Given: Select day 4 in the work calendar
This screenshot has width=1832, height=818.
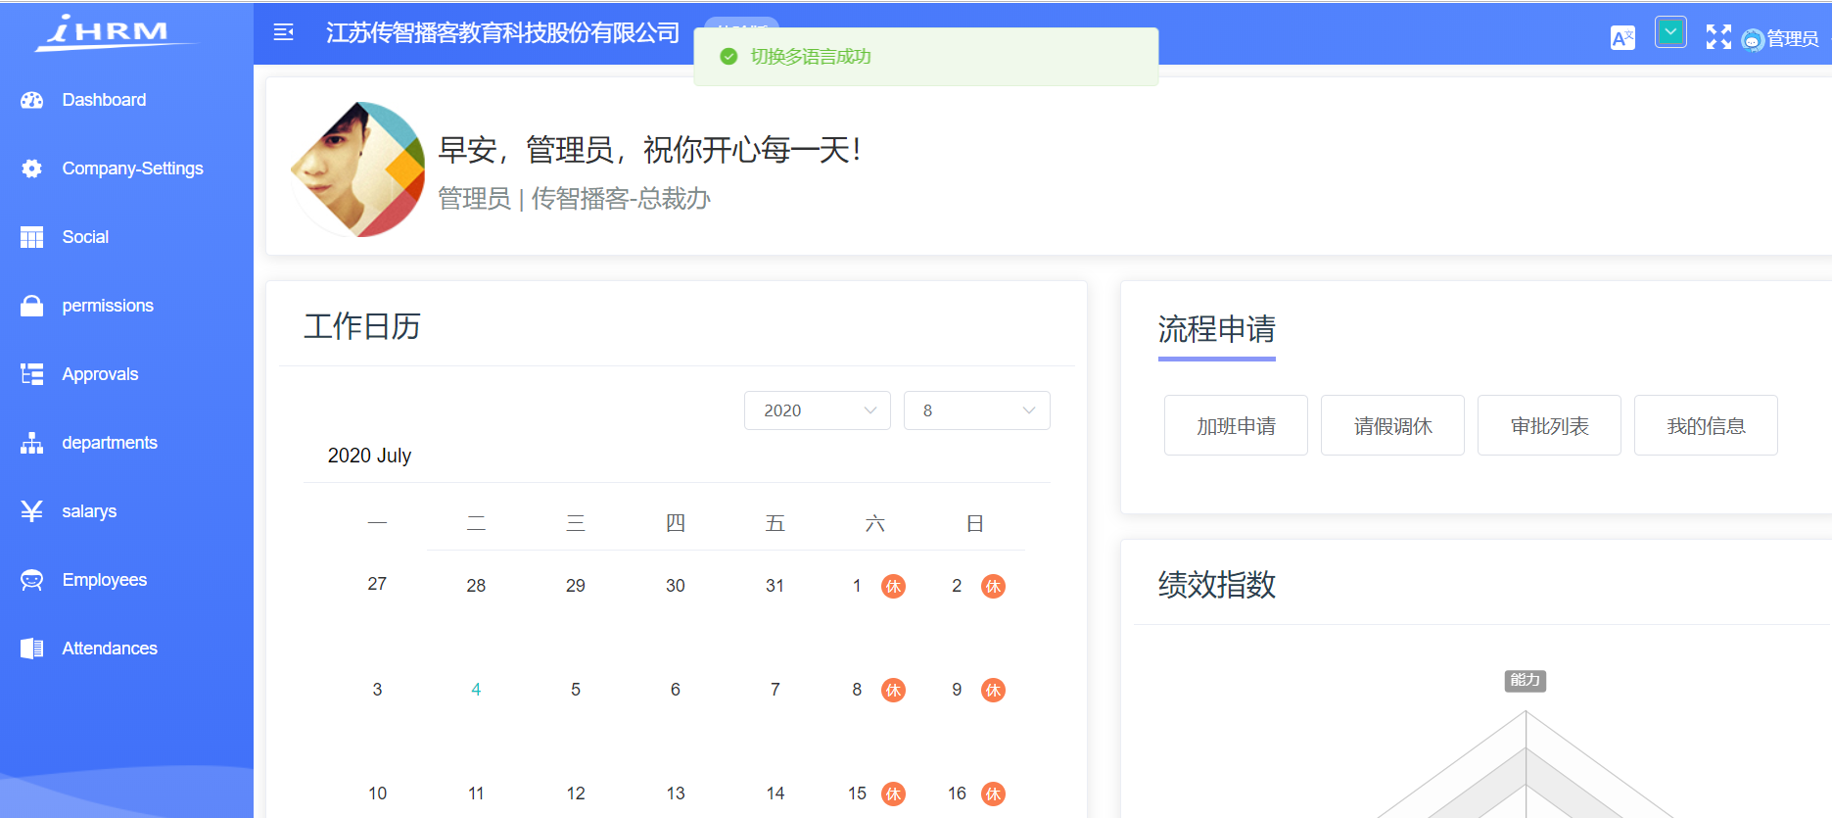Looking at the screenshot, I should coord(476,690).
